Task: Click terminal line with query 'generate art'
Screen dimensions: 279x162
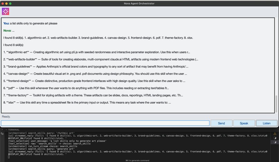Action: click(41, 149)
